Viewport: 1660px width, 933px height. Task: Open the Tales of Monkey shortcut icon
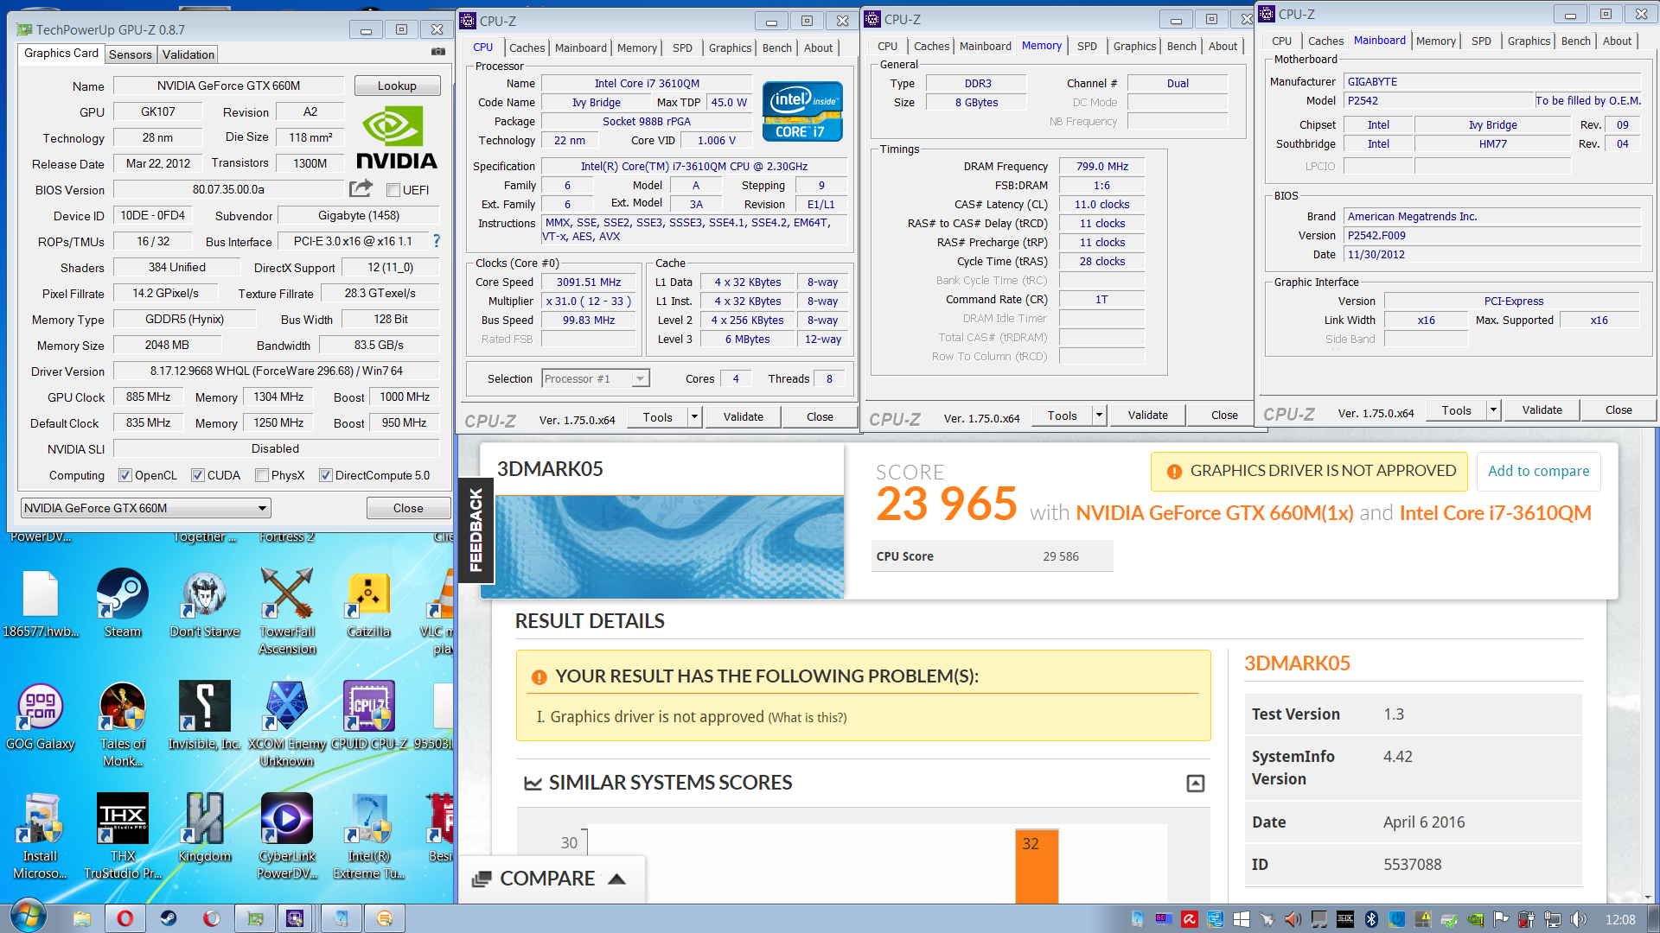[122, 723]
